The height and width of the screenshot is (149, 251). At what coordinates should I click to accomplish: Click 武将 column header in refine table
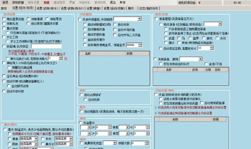(x=198, y=70)
